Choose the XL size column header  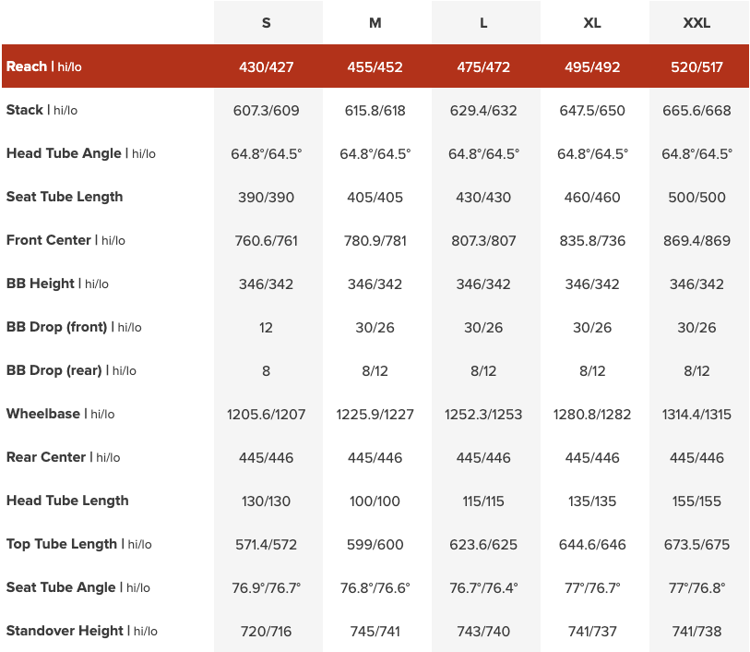pyautogui.click(x=592, y=23)
